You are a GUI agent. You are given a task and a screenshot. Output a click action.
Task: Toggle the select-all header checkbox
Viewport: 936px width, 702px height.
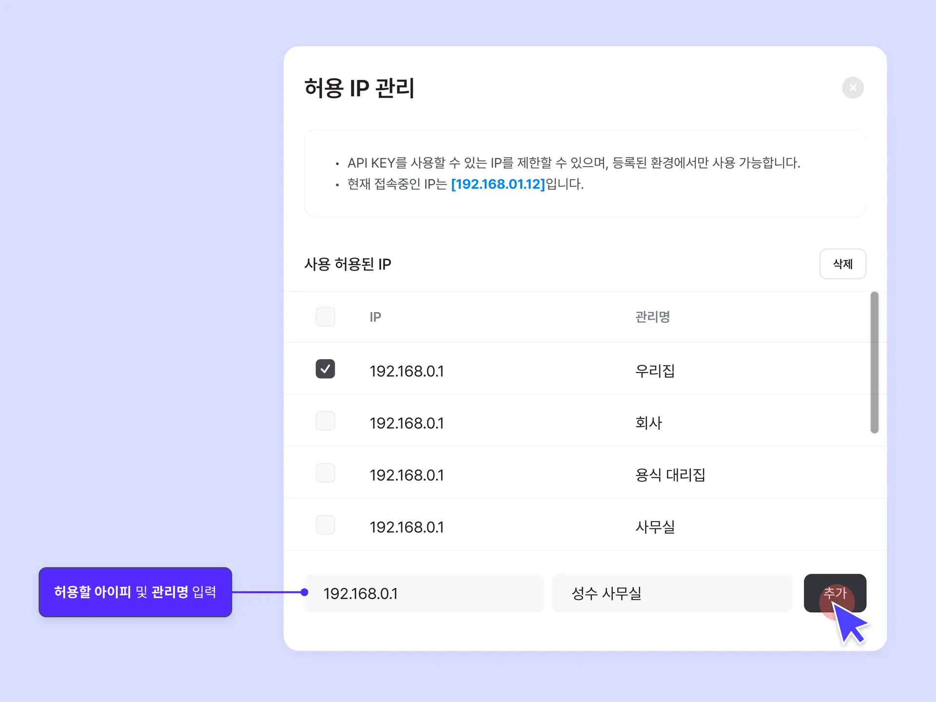pyautogui.click(x=325, y=317)
